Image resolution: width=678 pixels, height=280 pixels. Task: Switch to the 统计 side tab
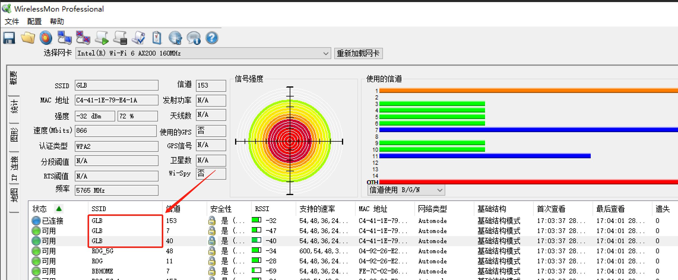[x=14, y=107]
